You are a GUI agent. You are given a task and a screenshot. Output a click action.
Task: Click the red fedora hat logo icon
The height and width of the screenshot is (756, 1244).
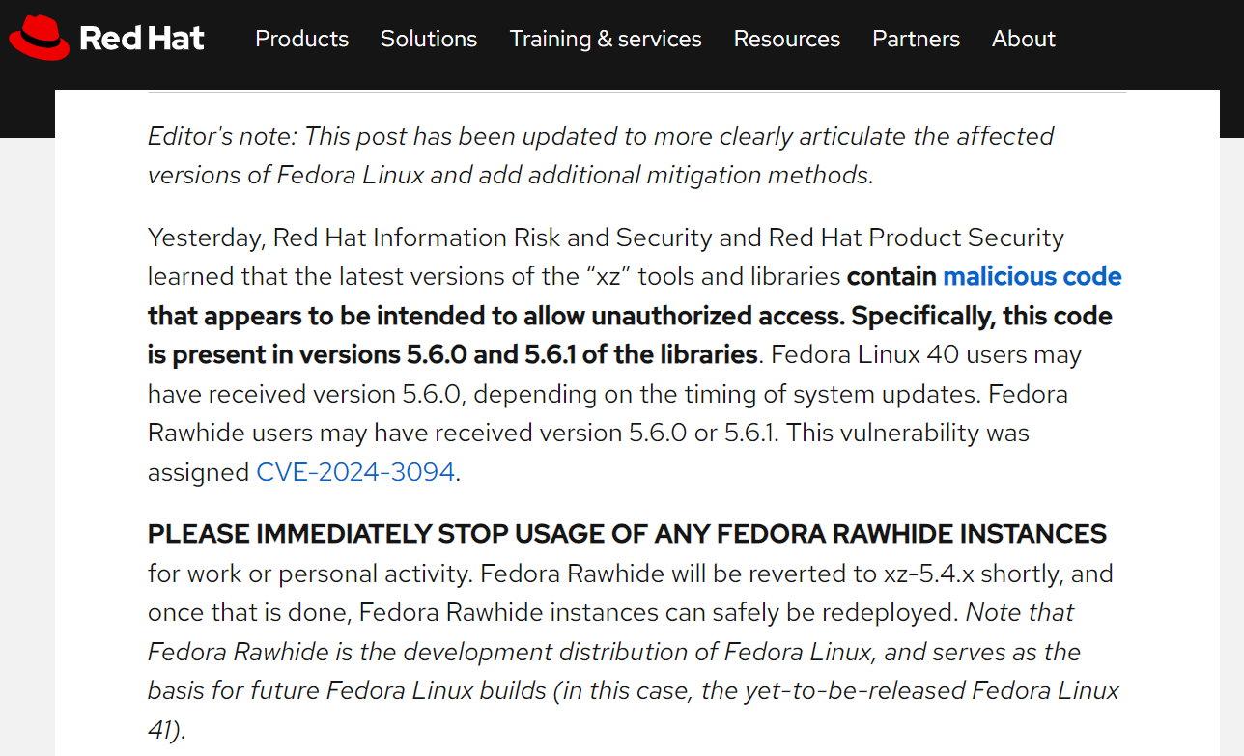click(39, 39)
